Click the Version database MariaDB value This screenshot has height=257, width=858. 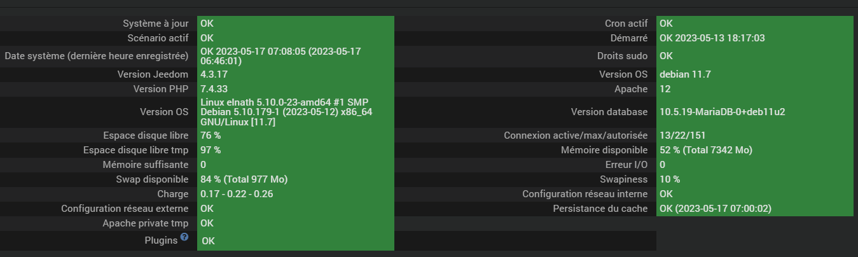[722, 112]
